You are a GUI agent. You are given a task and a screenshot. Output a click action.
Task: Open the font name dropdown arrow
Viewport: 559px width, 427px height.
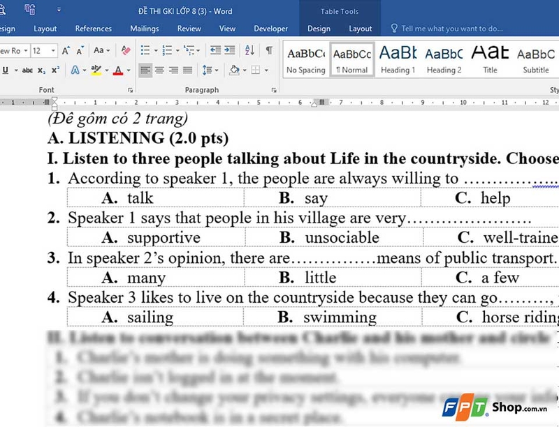[x=26, y=51]
